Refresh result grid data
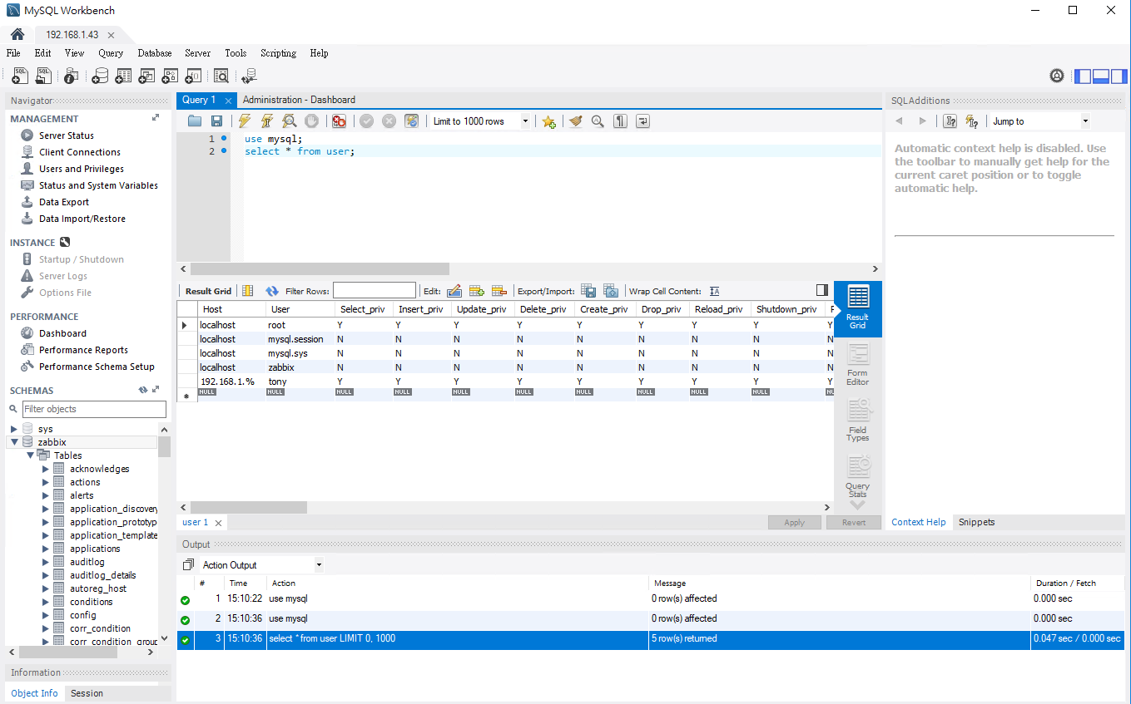 tap(272, 291)
